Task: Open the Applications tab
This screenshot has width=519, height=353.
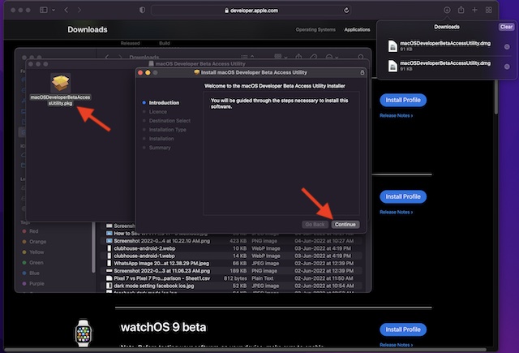Action: (x=357, y=30)
